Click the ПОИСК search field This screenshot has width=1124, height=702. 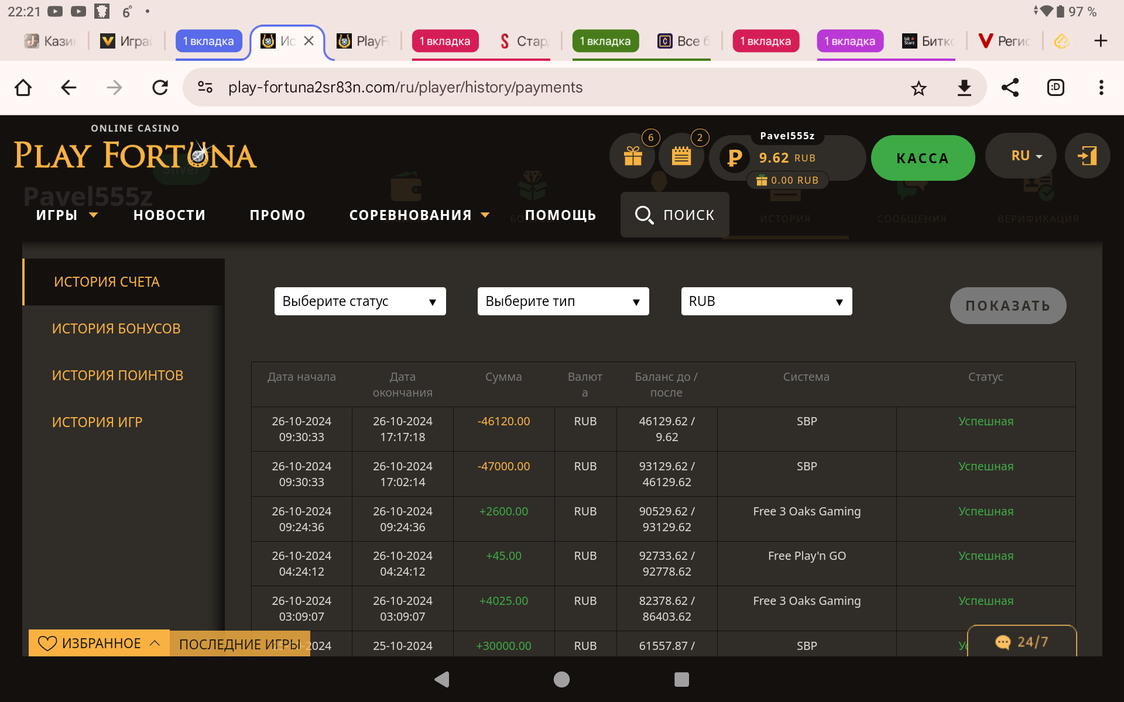click(675, 215)
